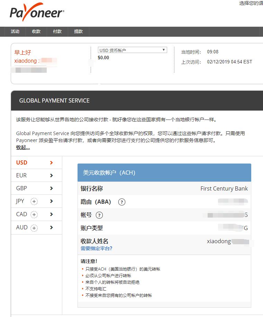
Task: Click the help icon beside 路由 (ABA)
Action: tap(121, 202)
